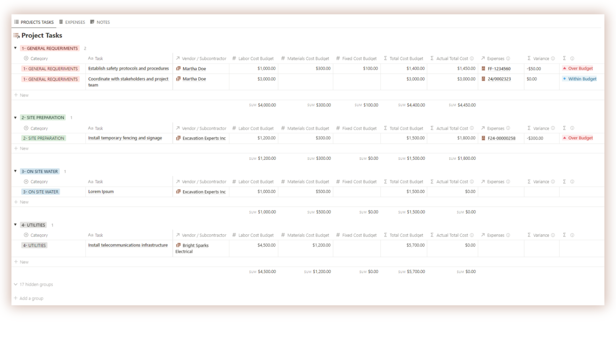Click the Lorem Ipsum task cell
616x346 pixels.
[101, 192]
